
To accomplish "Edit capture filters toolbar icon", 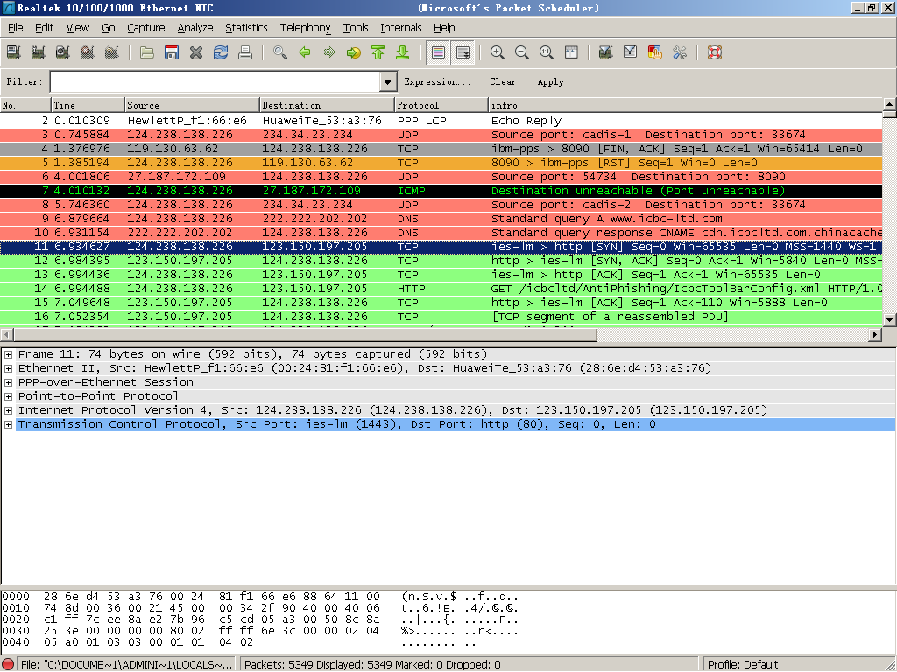I will tap(606, 52).
